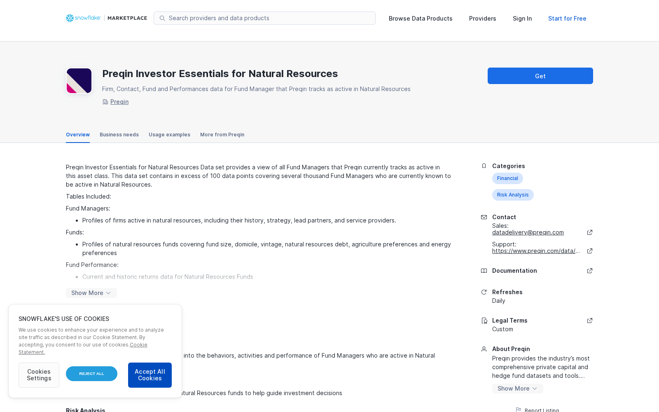Click Start for Free link
Screen dimensions: 659x412
(567, 19)
